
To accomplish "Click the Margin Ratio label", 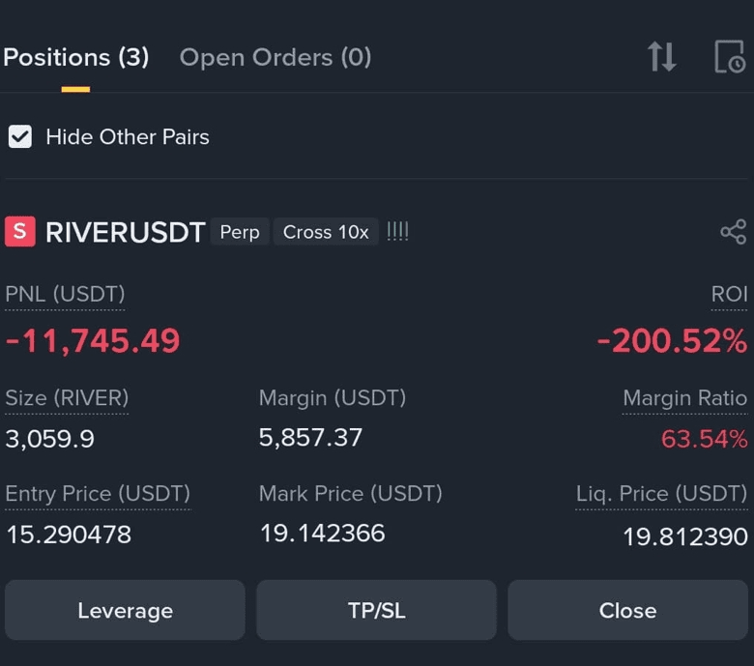I will pyautogui.click(x=684, y=398).
